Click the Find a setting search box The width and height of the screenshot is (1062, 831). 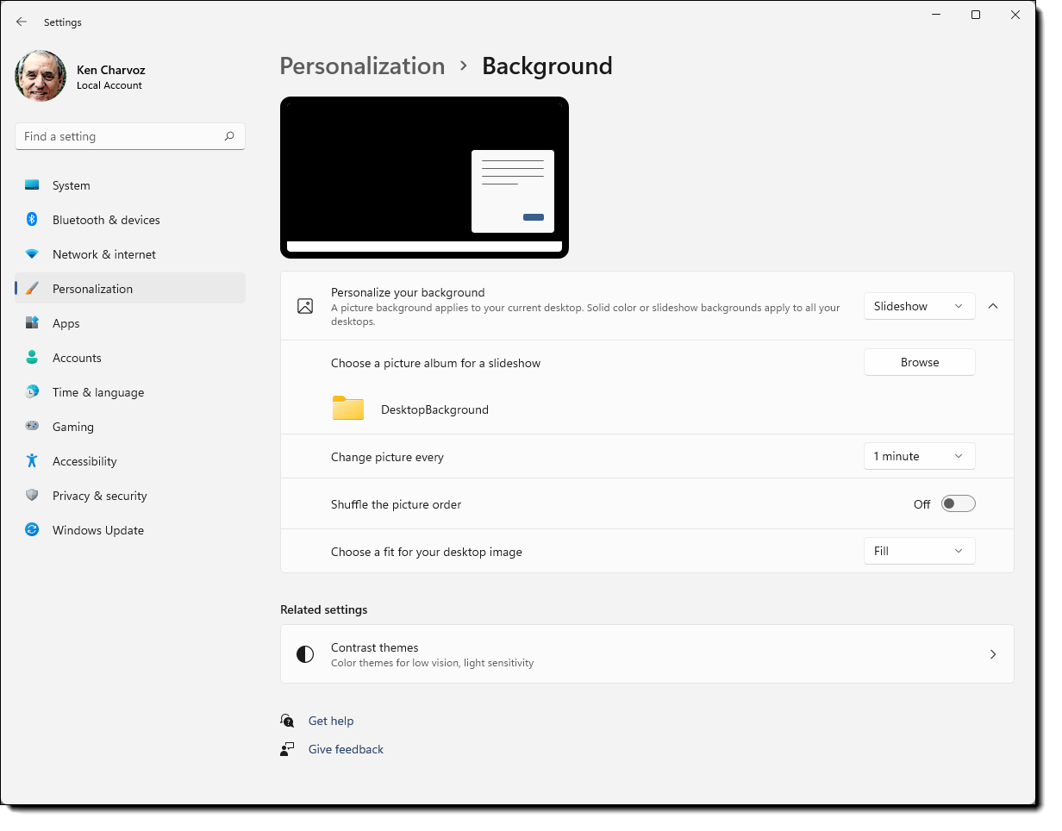(x=130, y=136)
